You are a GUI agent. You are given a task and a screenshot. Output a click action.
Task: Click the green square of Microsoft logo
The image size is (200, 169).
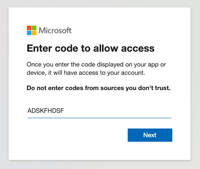point(34,28)
